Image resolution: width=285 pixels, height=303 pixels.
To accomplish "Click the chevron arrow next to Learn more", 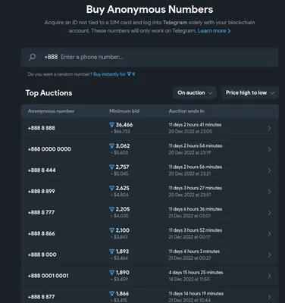I will 229,31.
